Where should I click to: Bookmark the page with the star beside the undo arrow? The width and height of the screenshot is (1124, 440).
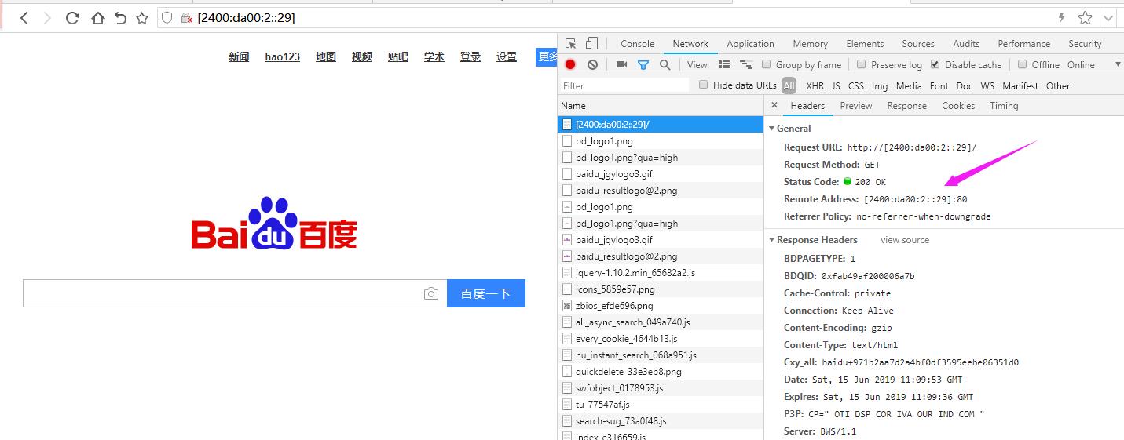tap(142, 17)
